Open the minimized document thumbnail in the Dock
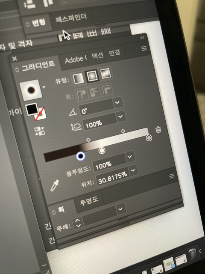This screenshot has width=205, height=274. coord(169,264)
